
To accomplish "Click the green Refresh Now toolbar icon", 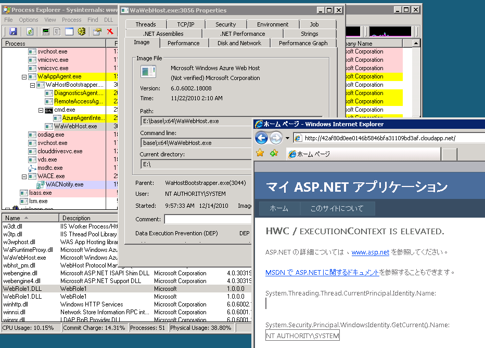I will pyautogui.click(x=31, y=31).
